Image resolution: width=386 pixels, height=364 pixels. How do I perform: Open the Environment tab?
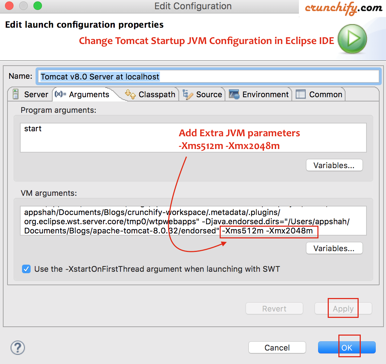pyautogui.click(x=258, y=94)
